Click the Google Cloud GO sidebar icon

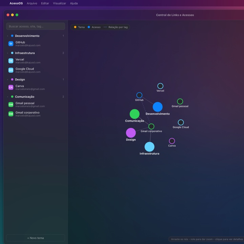click(x=11, y=70)
